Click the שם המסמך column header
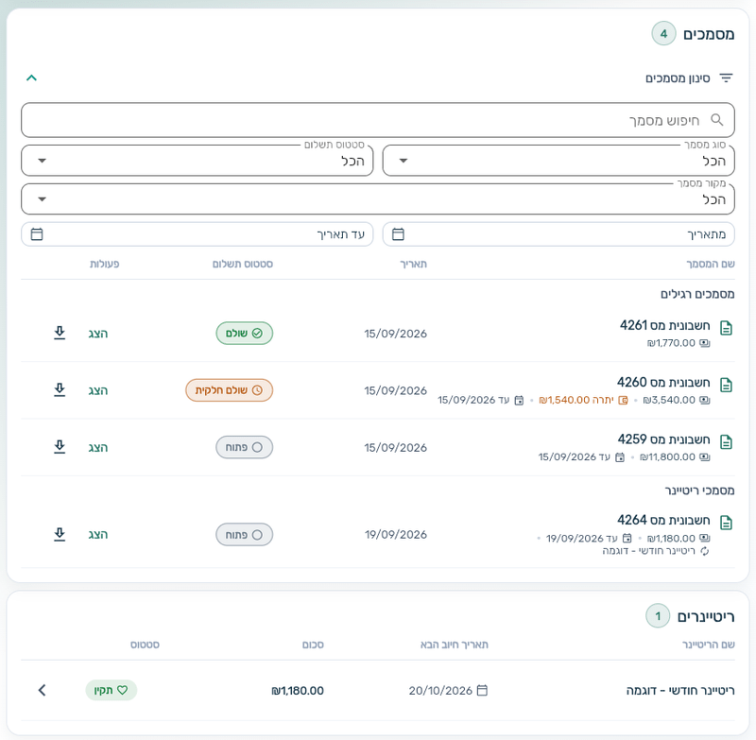Screen dimensions: 756x740 (x=711, y=264)
